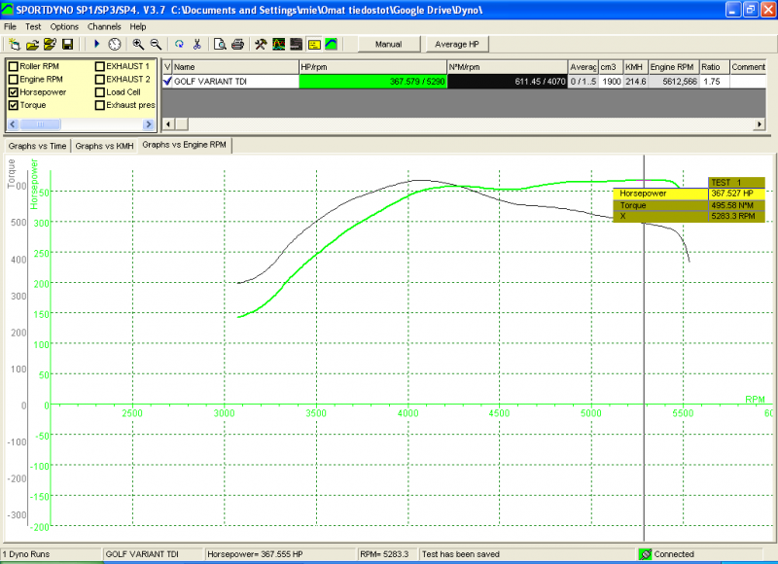This screenshot has width=778, height=564.
Task: Click the zoom out magnifier icon
Action: point(156,45)
